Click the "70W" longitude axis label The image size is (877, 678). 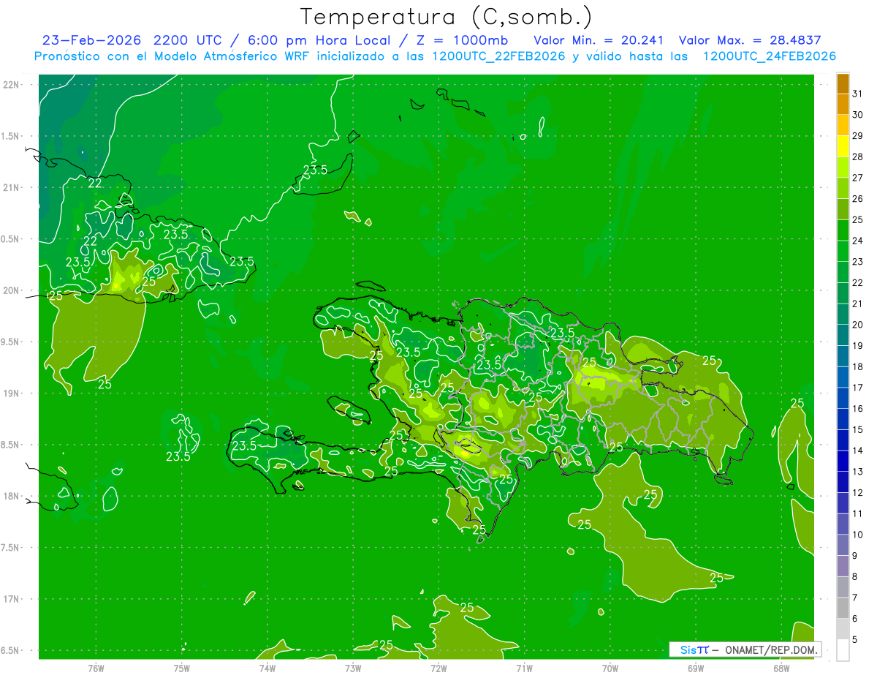[x=610, y=668]
